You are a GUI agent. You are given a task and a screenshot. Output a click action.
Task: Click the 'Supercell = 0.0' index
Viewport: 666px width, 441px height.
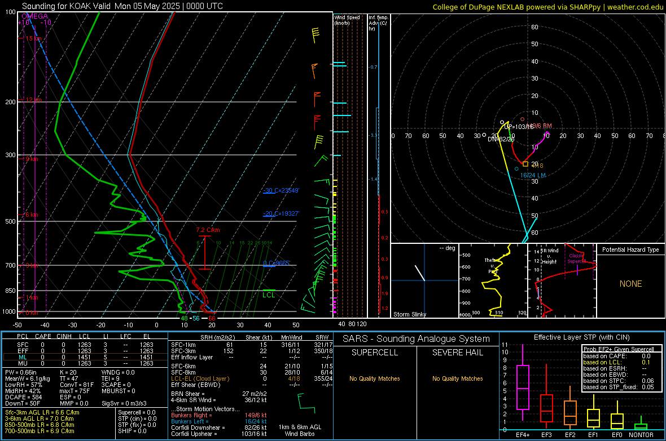pos(137,412)
